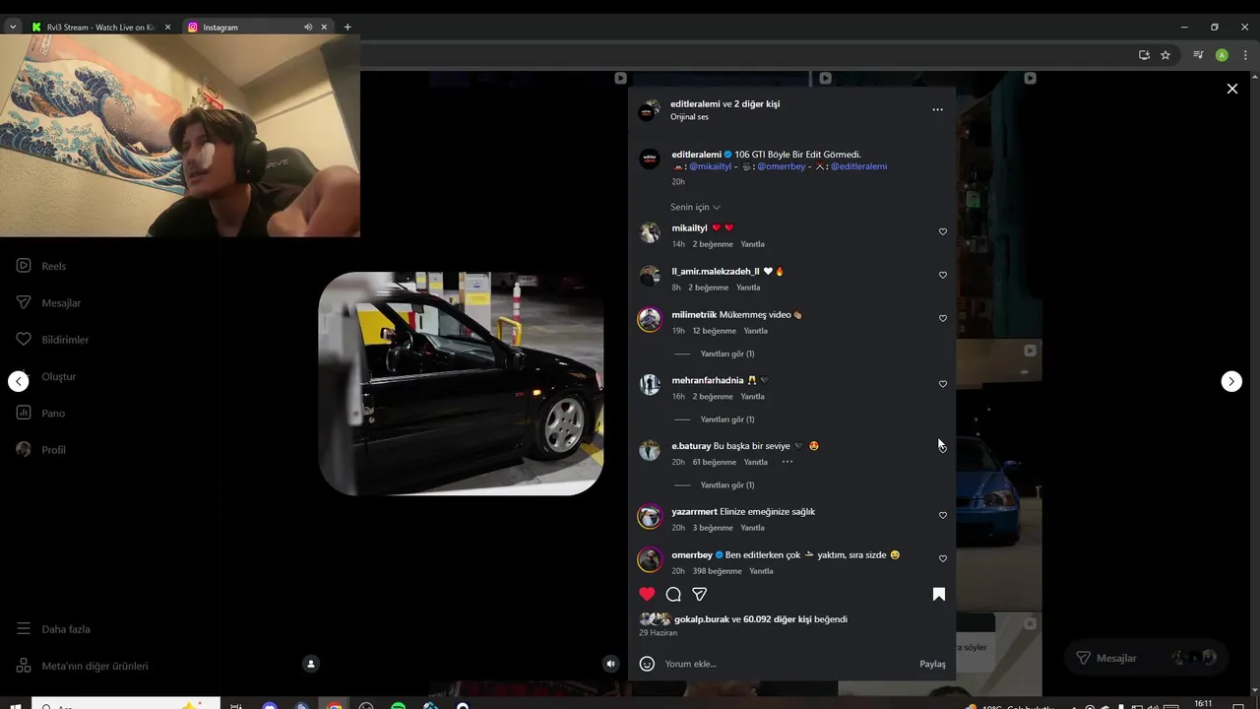
Task: Go to previous post arrow
Action: coord(19,381)
